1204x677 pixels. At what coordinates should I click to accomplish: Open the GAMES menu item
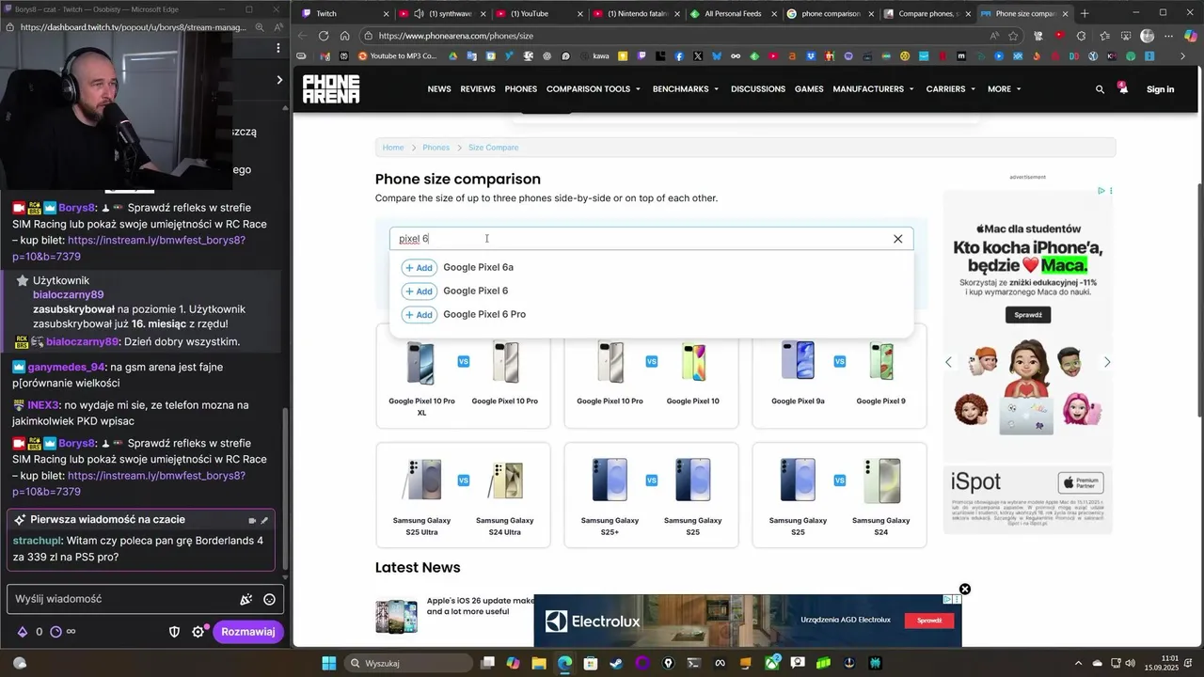click(x=809, y=89)
